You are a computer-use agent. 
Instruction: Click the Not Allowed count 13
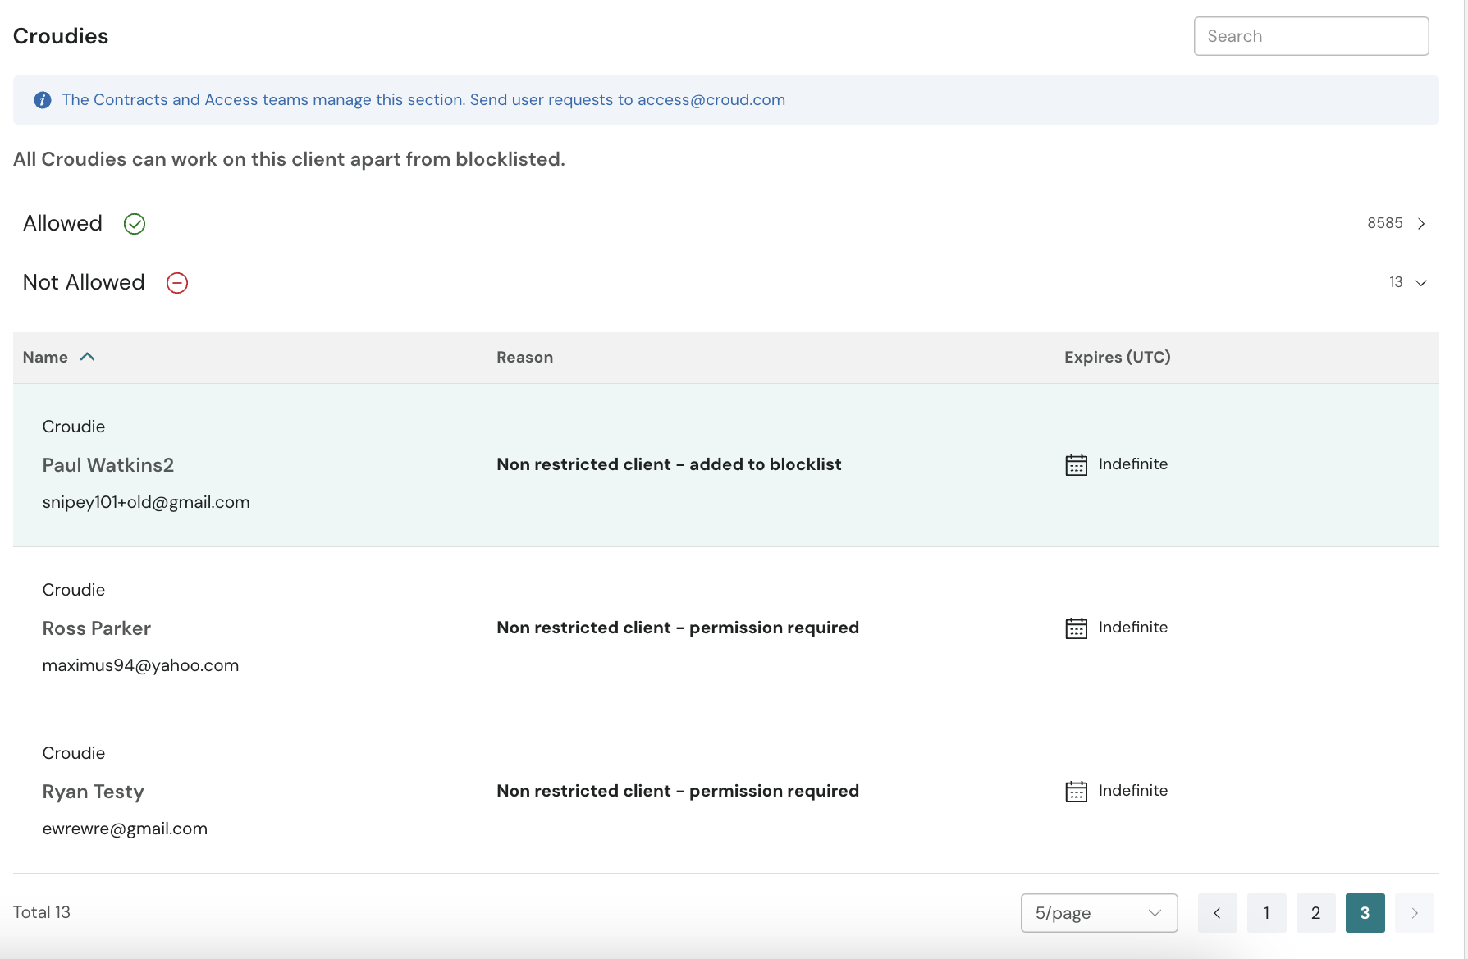pyautogui.click(x=1396, y=282)
